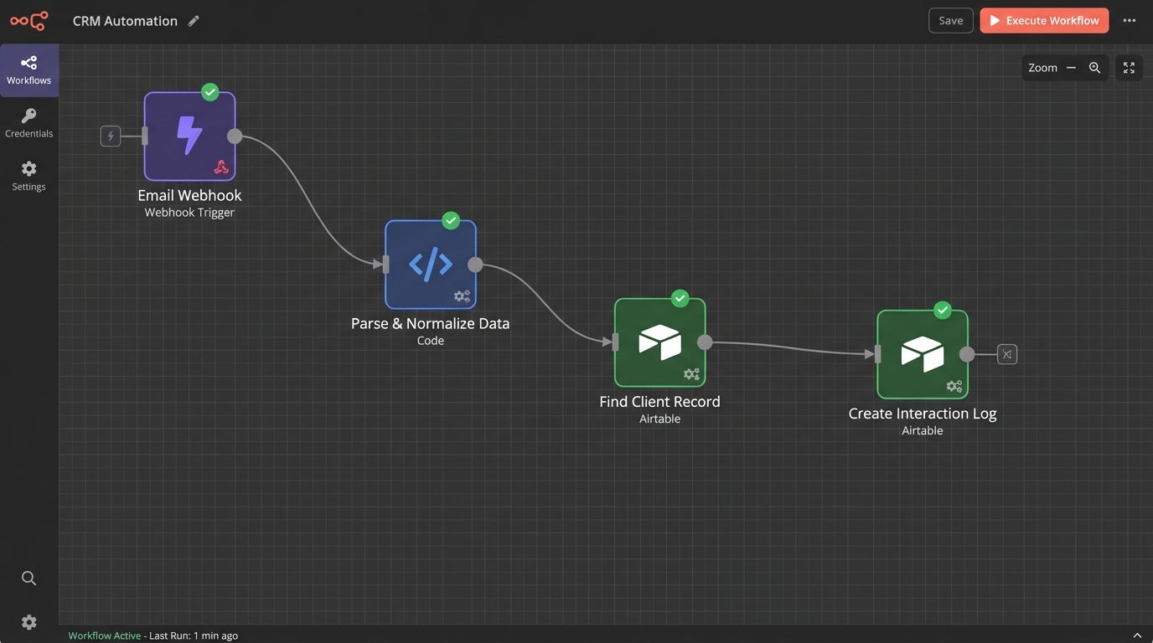Click the red alert badge on Email Webhook
This screenshot has height=643, width=1153.
(x=220, y=167)
